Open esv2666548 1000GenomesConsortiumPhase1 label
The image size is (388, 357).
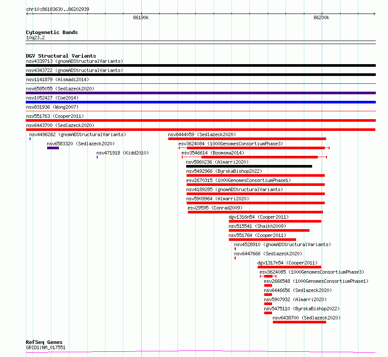pos(316,281)
